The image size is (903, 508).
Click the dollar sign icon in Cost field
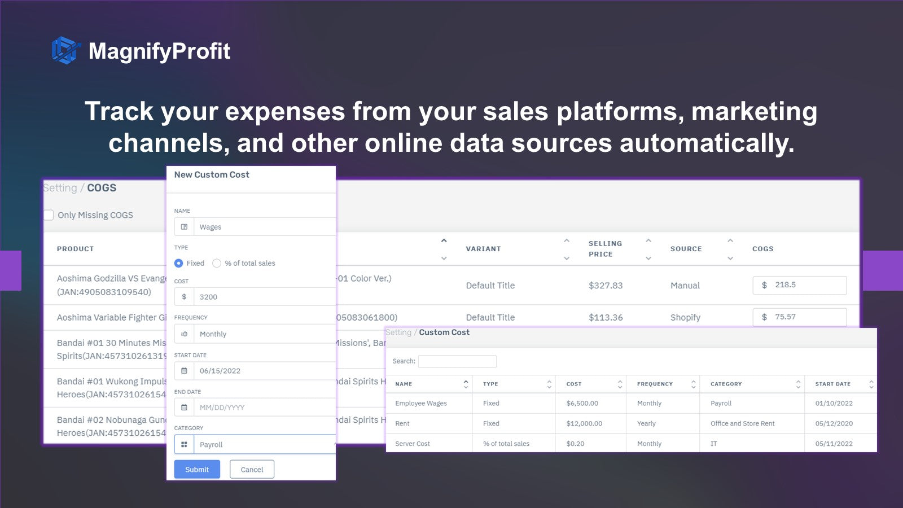(x=184, y=297)
